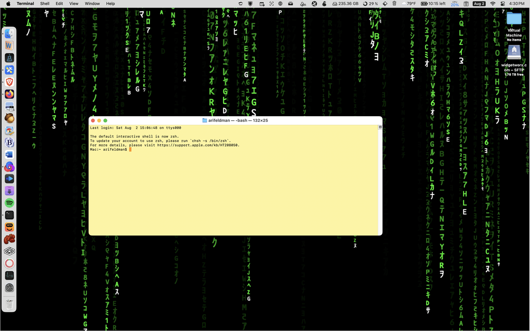Open the layered hexagon app in Dock
The image size is (530, 331).
9,251
